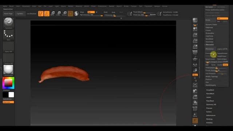
Task: Expand the Dynamic Subdiv section
Action: (211, 24)
